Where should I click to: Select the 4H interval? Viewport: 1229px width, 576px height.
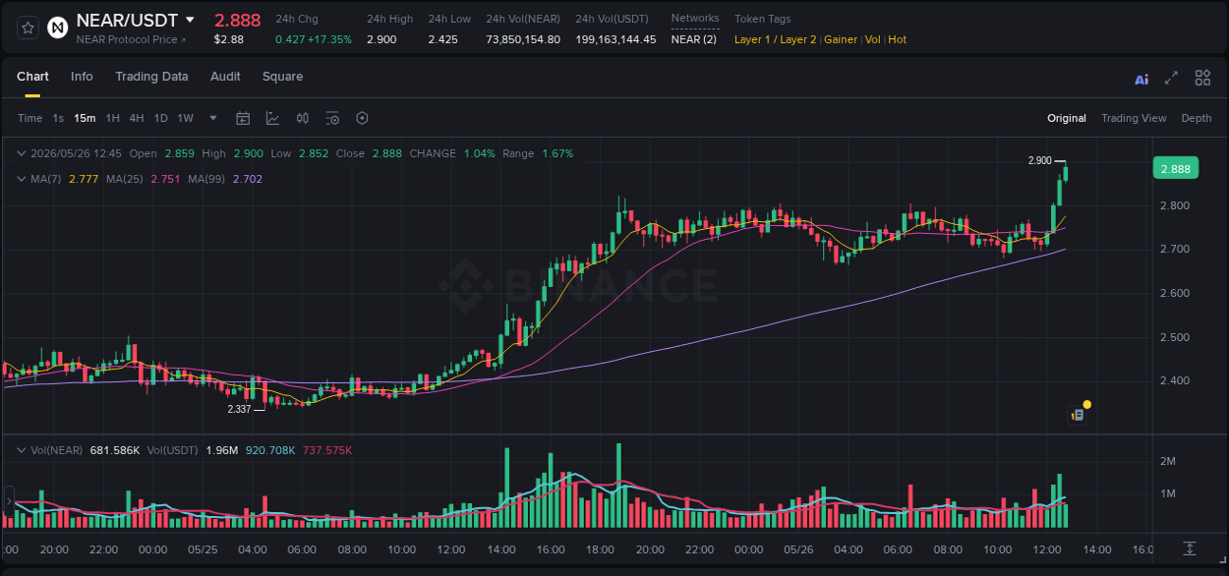tap(136, 118)
